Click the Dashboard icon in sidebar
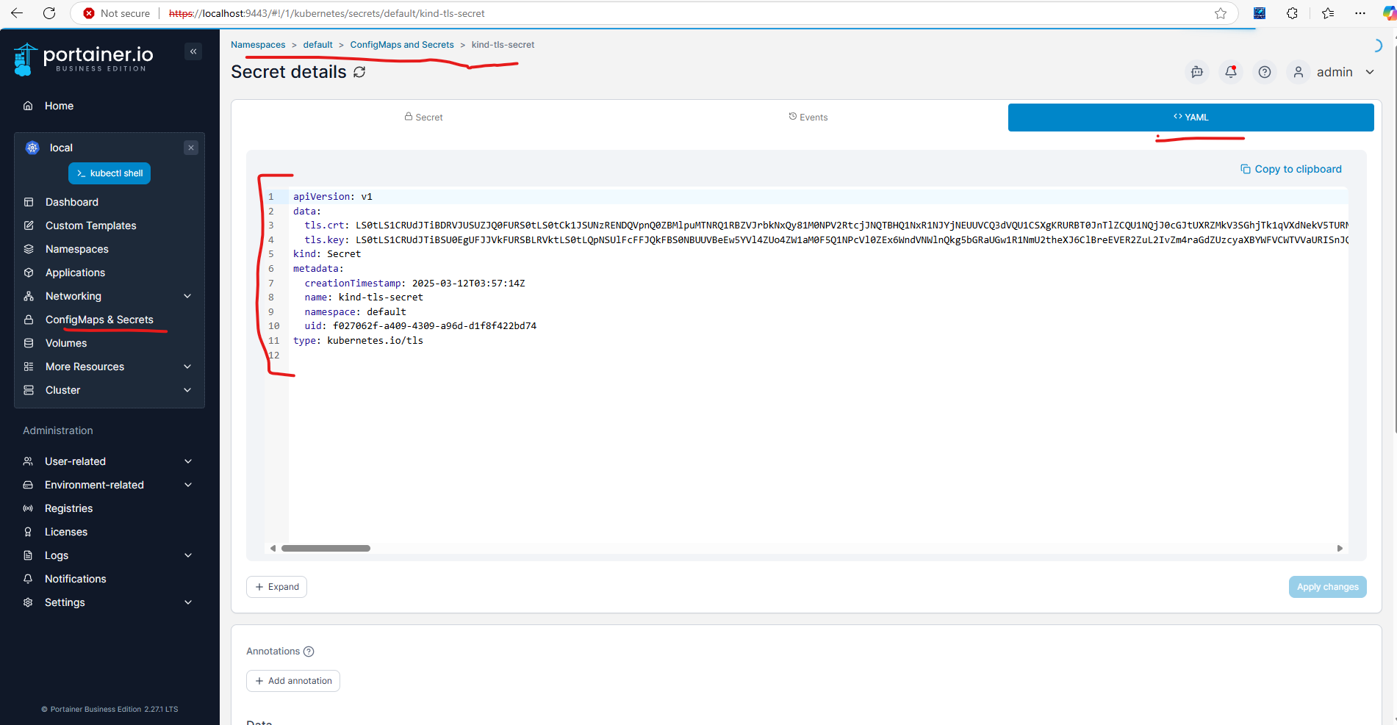 29,202
